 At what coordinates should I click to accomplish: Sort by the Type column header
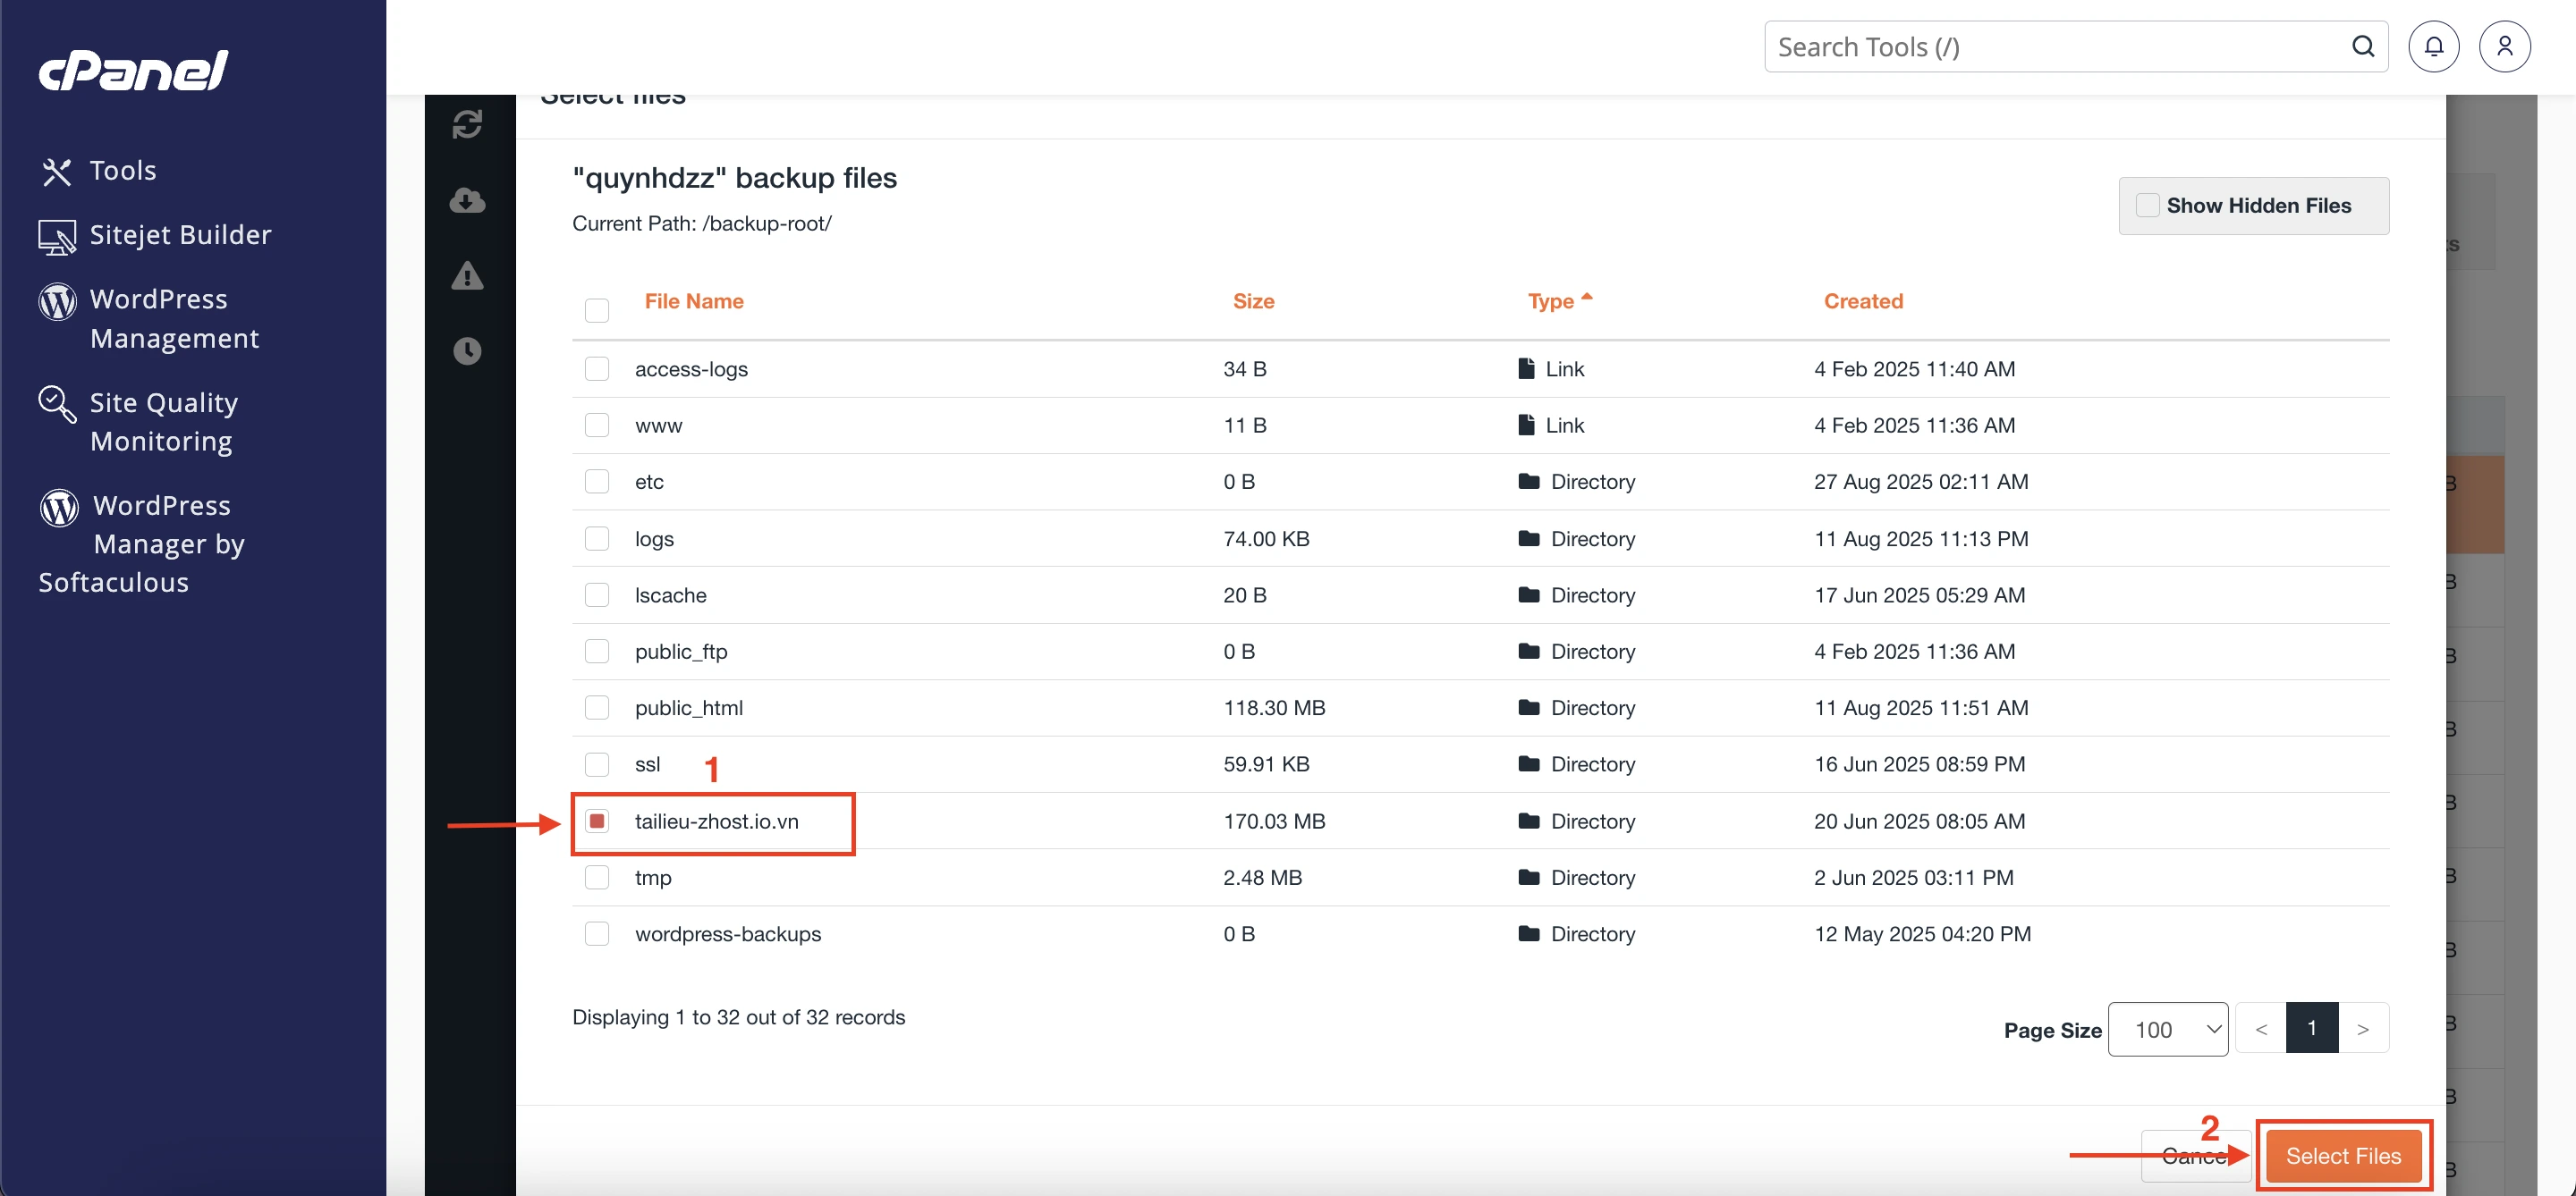pos(1550,300)
